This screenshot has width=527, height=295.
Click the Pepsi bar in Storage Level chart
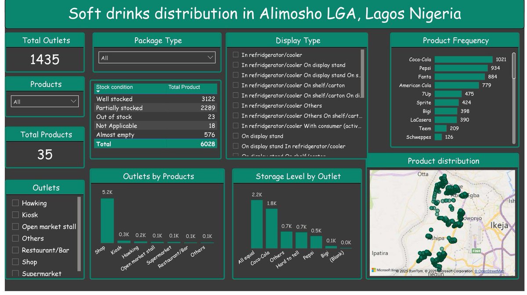coord(316,242)
